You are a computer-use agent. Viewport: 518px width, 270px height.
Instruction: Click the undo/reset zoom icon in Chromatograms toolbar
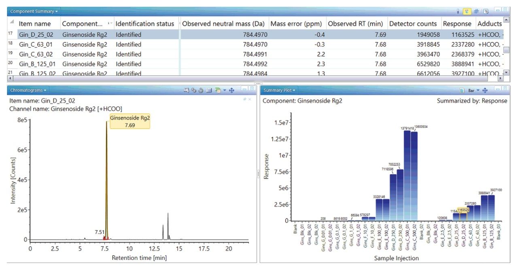tap(201, 91)
